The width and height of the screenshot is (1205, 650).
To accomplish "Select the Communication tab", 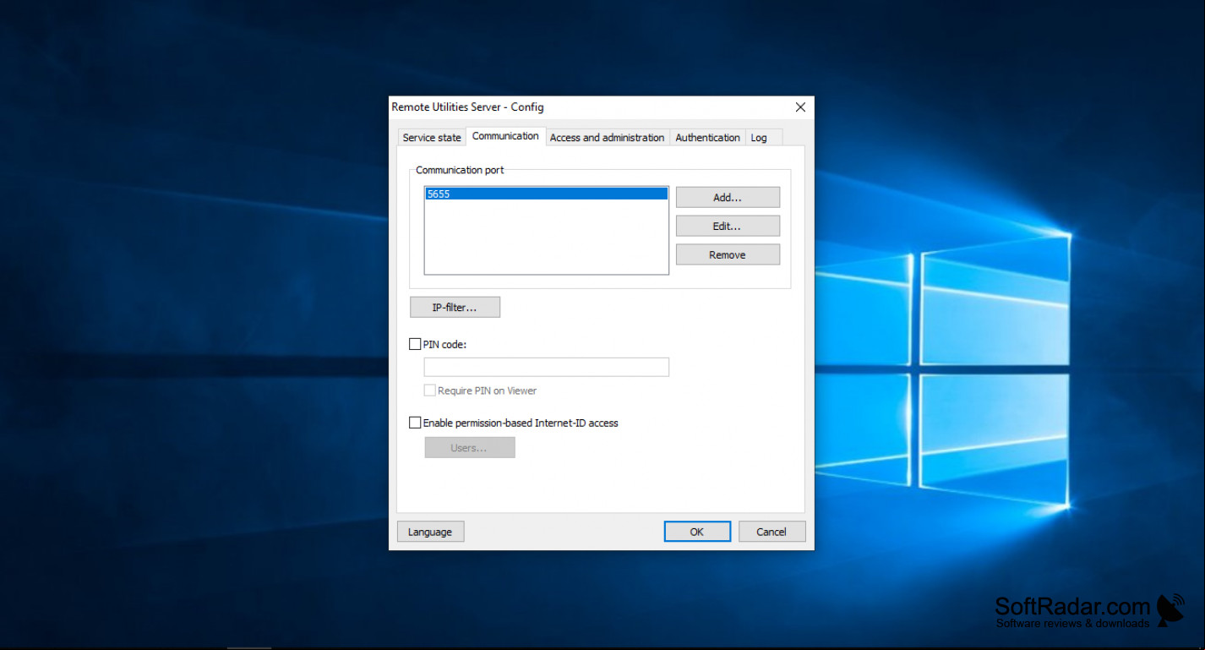I will pyautogui.click(x=505, y=136).
